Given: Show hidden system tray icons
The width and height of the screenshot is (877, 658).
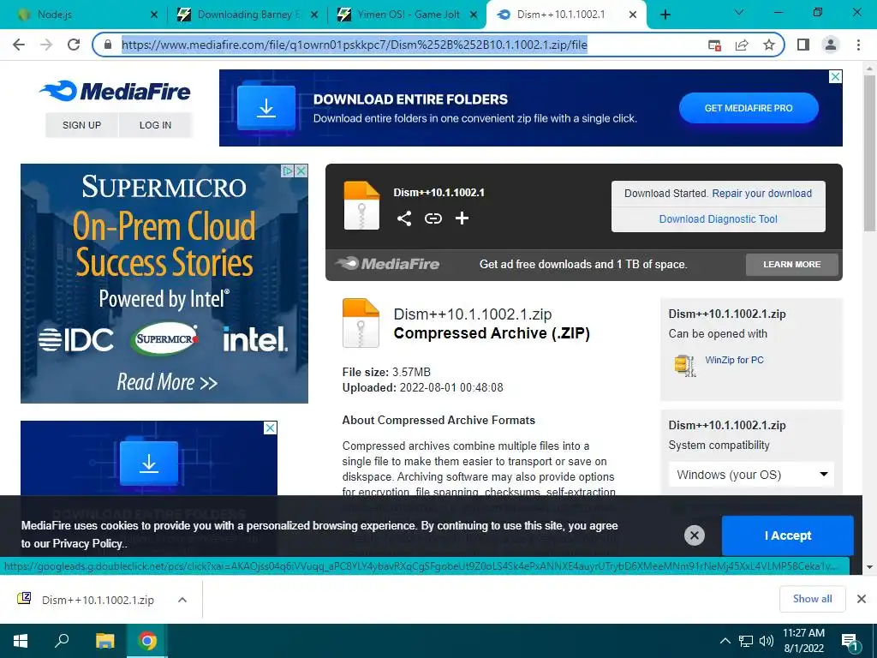Looking at the screenshot, I should click(x=725, y=641).
